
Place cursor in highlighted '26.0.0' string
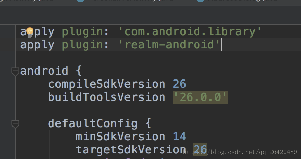(200, 97)
